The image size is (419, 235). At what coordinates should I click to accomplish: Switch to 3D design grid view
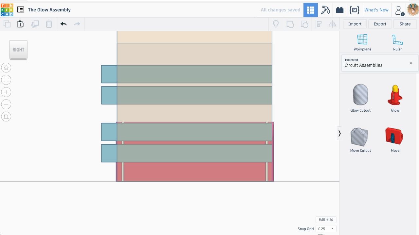click(311, 10)
